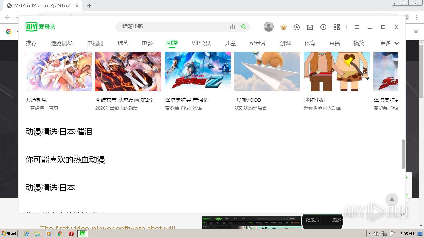Switch to the 综艺 tab
This screenshot has width=424, height=238.
pos(123,43)
